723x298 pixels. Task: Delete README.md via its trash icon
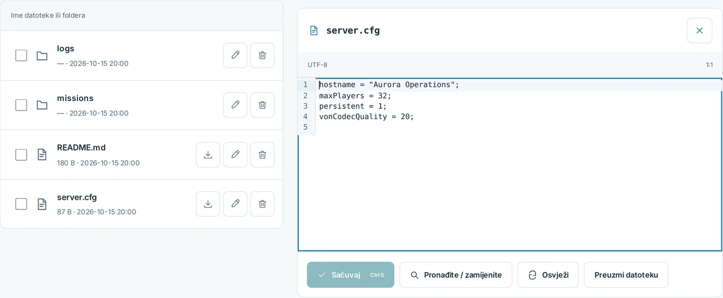point(262,155)
